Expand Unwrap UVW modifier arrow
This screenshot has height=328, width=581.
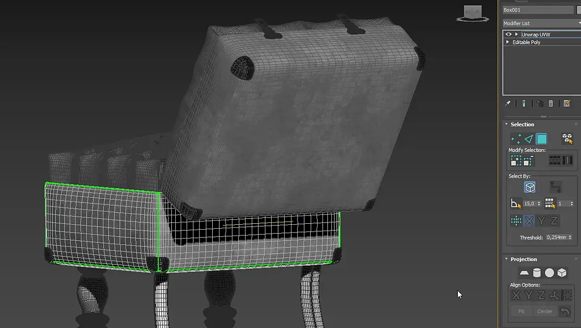(516, 34)
